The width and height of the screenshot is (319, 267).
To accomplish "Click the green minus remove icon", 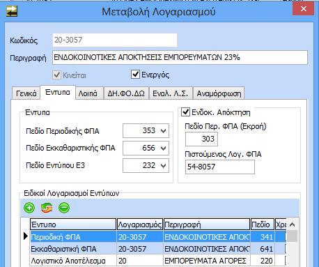I will (x=64, y=208).
